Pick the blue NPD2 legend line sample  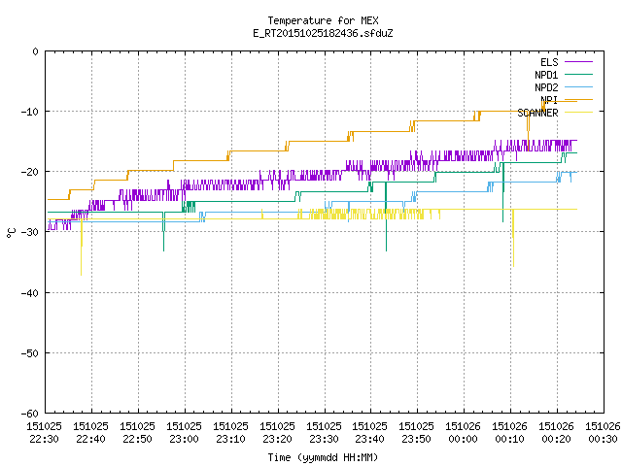(578, 87)
